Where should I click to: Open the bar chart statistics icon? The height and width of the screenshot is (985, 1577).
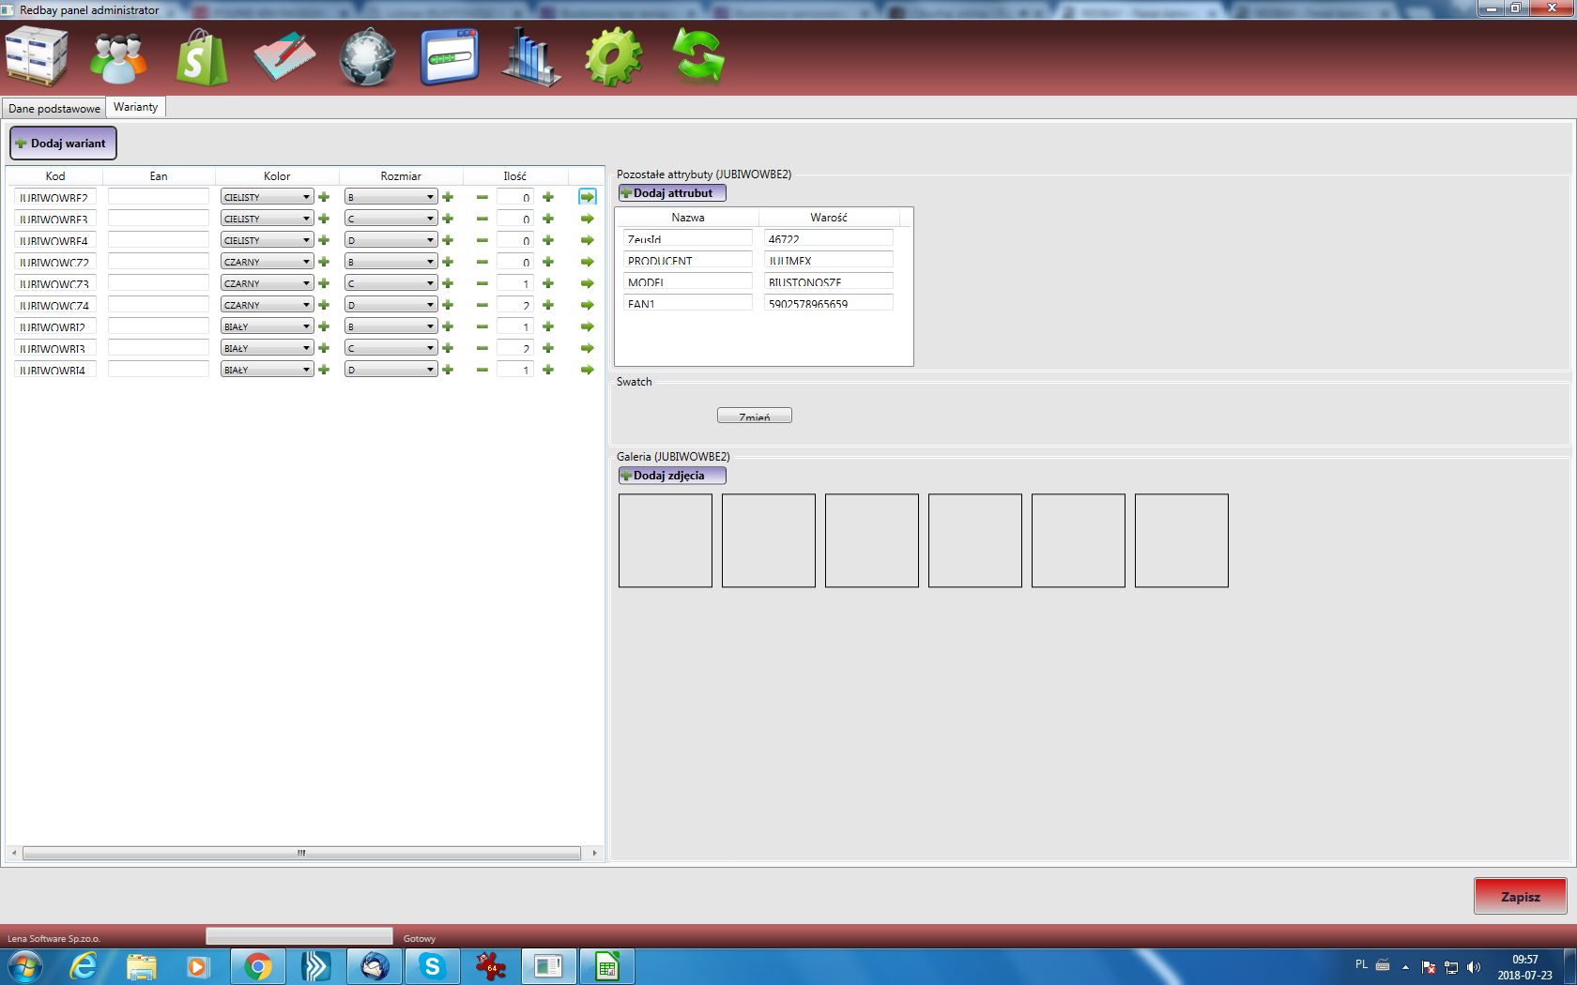(x=530, y=58)
